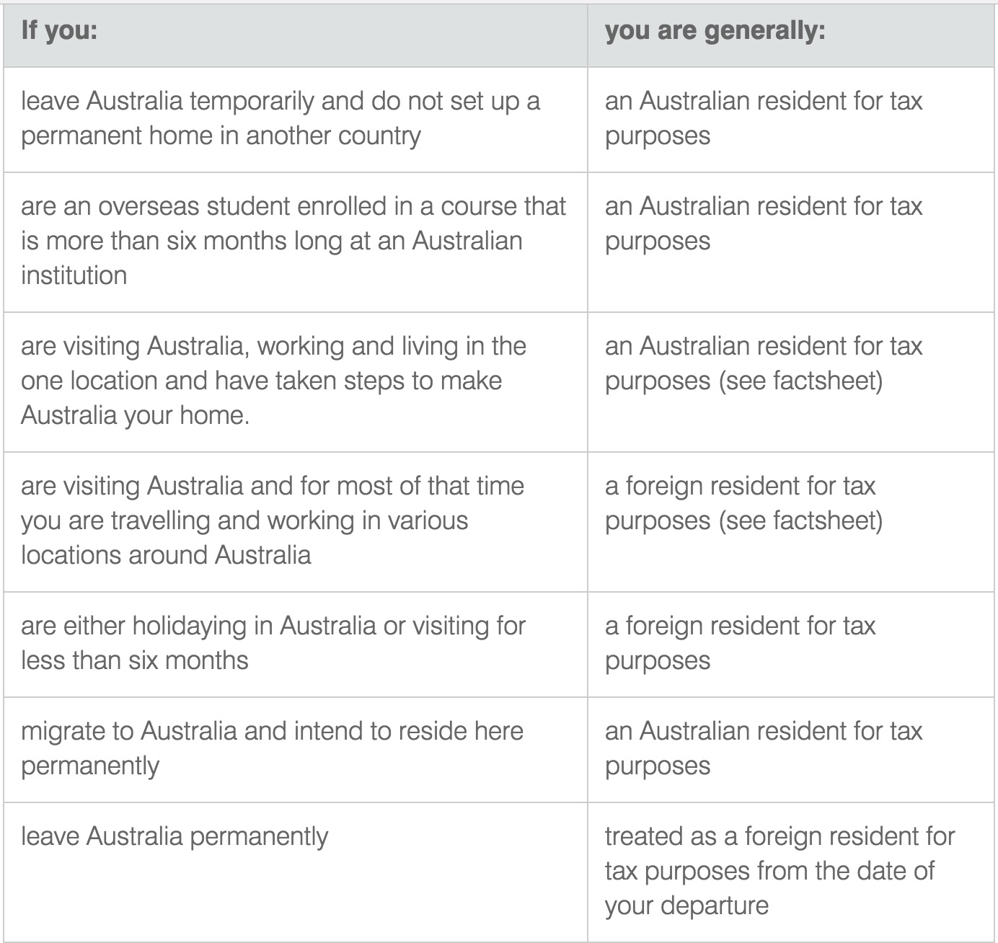Screen dimensions: 998x943
Task: Click the text 'your departure' in the last row
Action: click(x=686, y=906)
